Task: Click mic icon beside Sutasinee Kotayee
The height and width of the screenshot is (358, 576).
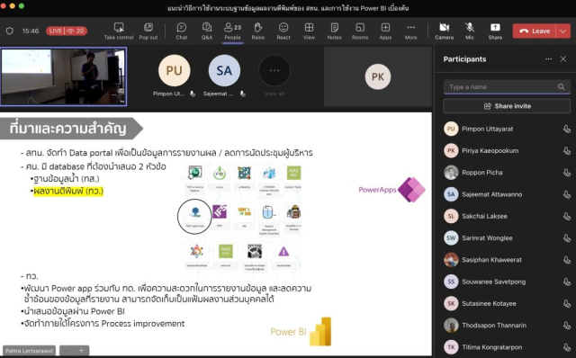Action: (x=567, y=304)
